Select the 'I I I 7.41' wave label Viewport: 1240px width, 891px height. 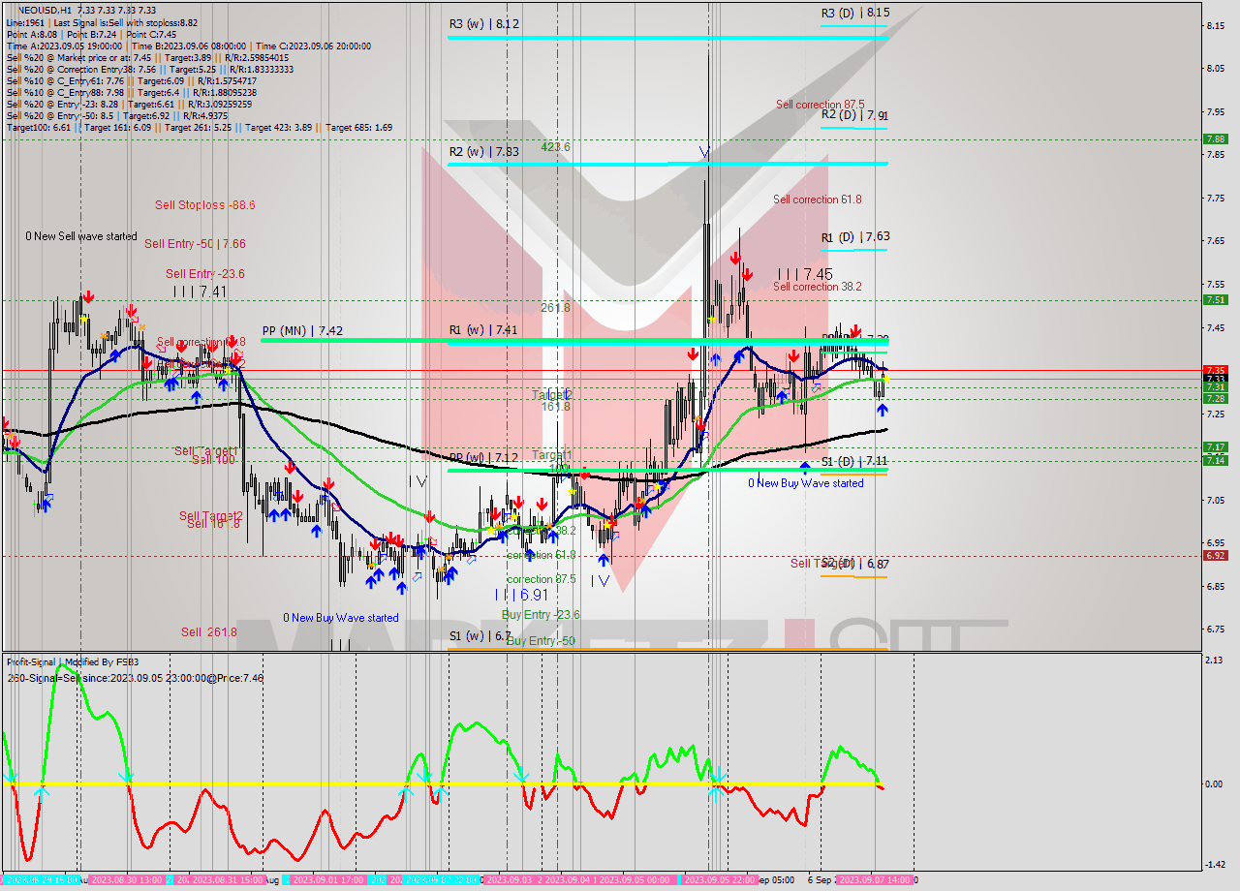pyautogui.click(x=201, y=291)
